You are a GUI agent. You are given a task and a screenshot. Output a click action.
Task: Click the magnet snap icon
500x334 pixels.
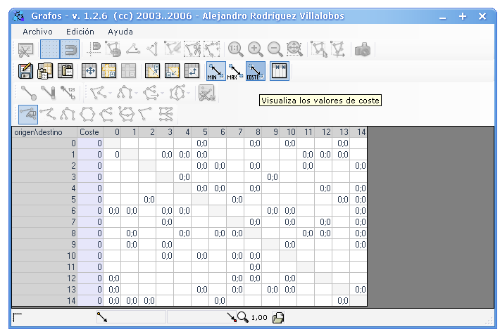click(x=70, y=49)
